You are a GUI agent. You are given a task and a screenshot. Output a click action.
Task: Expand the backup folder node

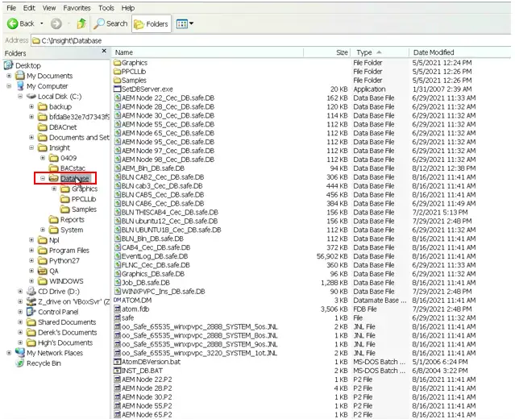pyautogui.click(x=31, y=106)
